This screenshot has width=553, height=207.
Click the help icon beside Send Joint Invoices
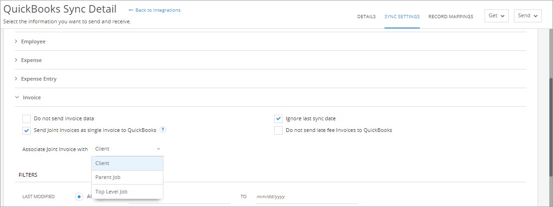(x=162, y=130)
